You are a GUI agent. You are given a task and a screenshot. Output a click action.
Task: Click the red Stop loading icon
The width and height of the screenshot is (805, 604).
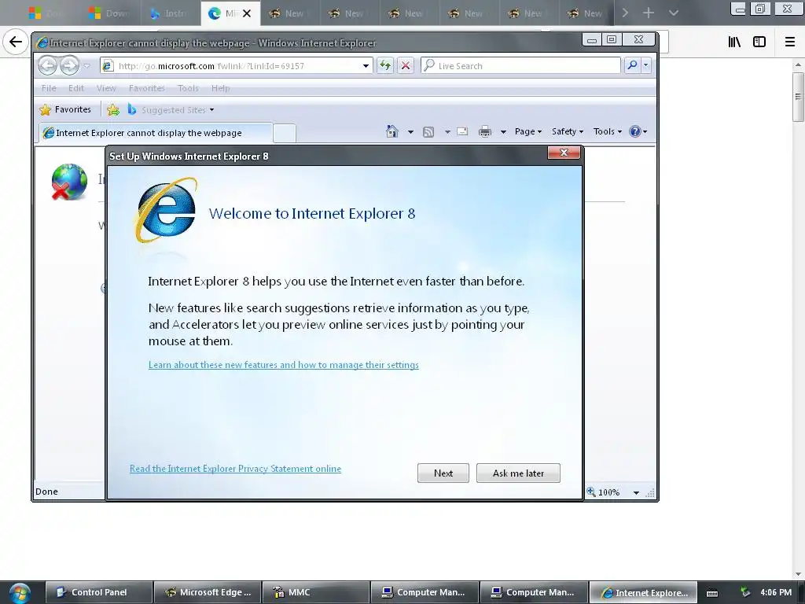point(406,66)
